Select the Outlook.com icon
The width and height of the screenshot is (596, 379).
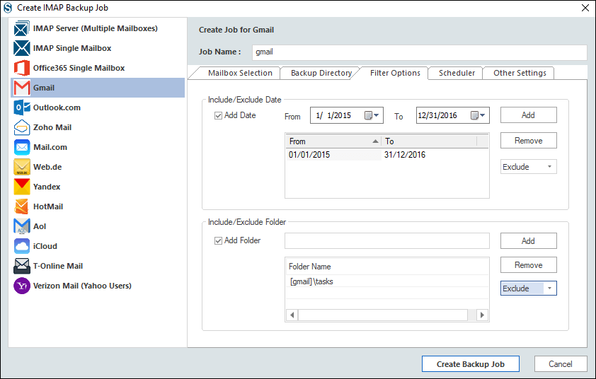tap(22, 107)
